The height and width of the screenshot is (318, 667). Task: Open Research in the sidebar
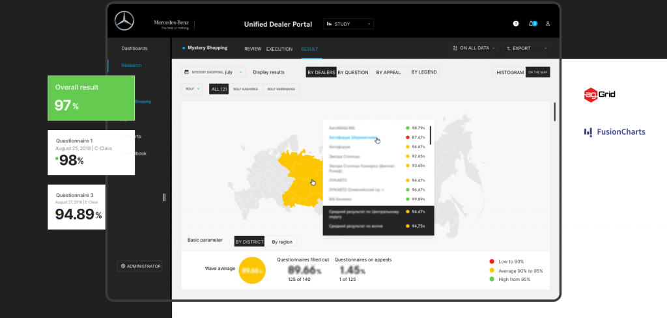[x=132, y=66]
